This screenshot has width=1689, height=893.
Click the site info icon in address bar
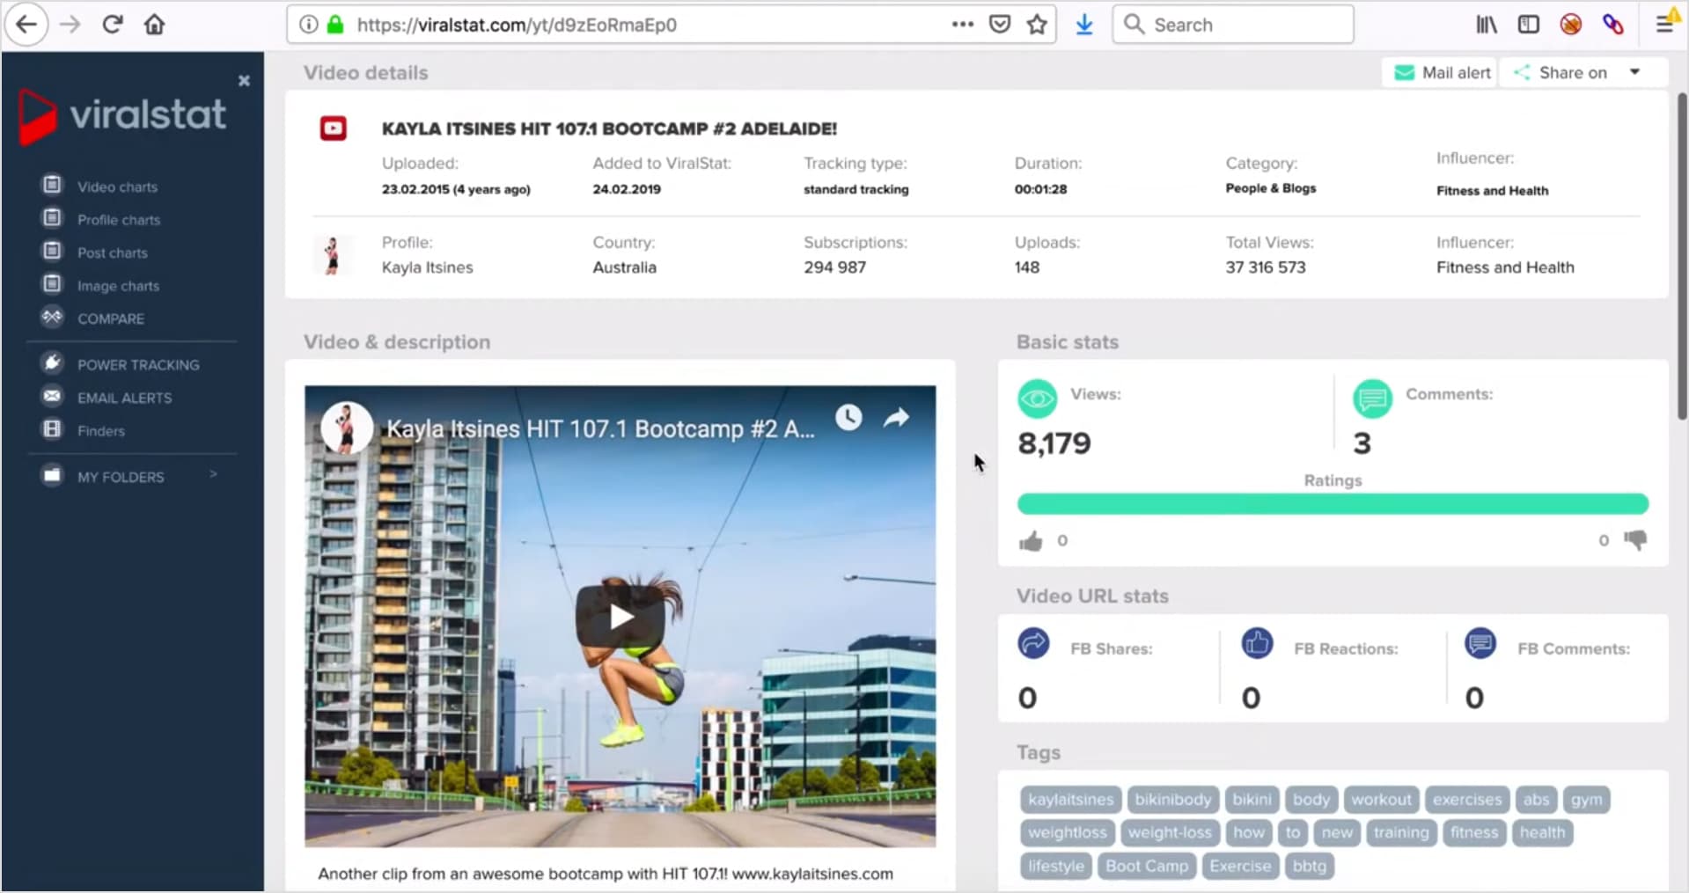point(308,25)
